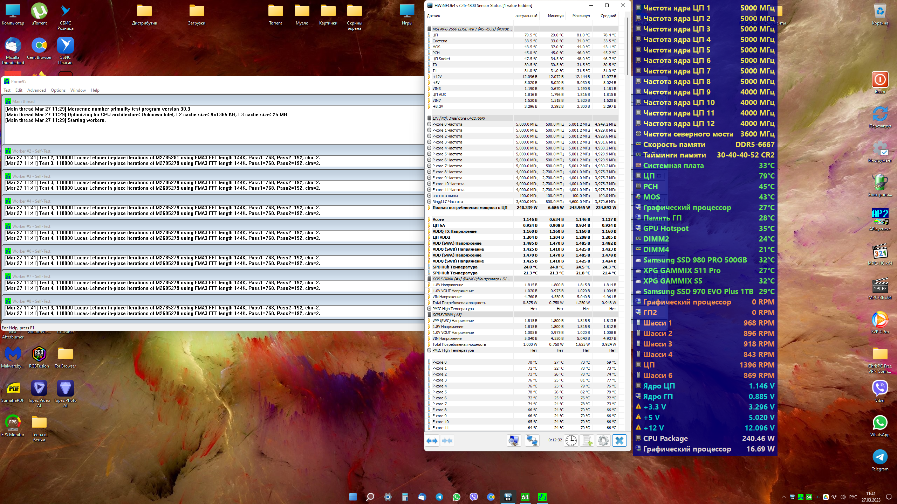Click the Средний column header
This screenshot has height=504, width=897.
[x=608, y=16]
